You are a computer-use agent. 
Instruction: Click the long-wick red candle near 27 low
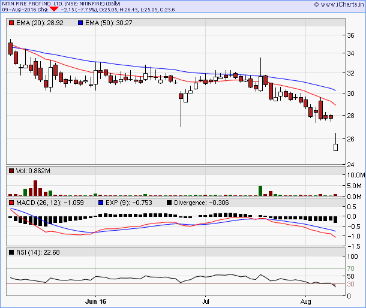click(181, 110)
